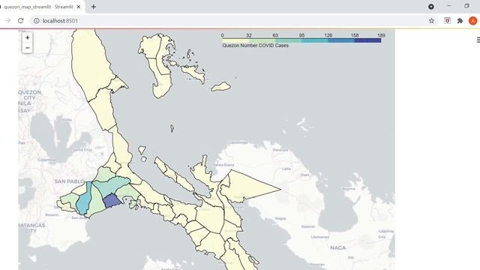Close the quezon_map_streamlit tab
Screen dimensions: 480x270
point(78,7)
